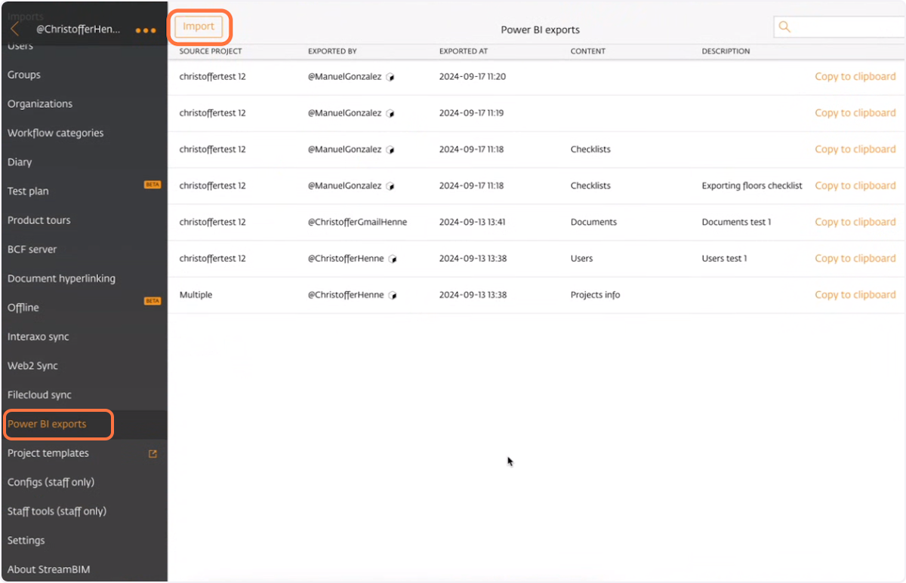Click the external link icon beside Project templates
The image size is (906, 583).
[x=153, y=454]
